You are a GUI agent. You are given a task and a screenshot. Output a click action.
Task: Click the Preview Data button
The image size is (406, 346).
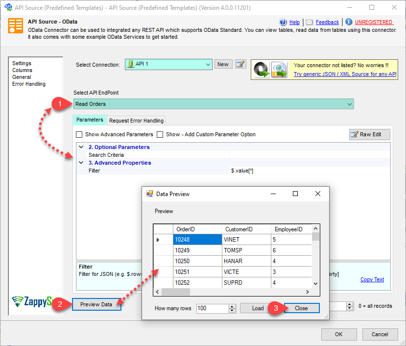[96, 304]
